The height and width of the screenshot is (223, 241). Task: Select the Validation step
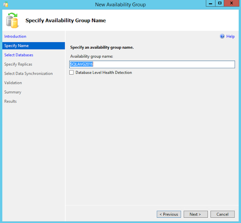(x=13, y=83)
